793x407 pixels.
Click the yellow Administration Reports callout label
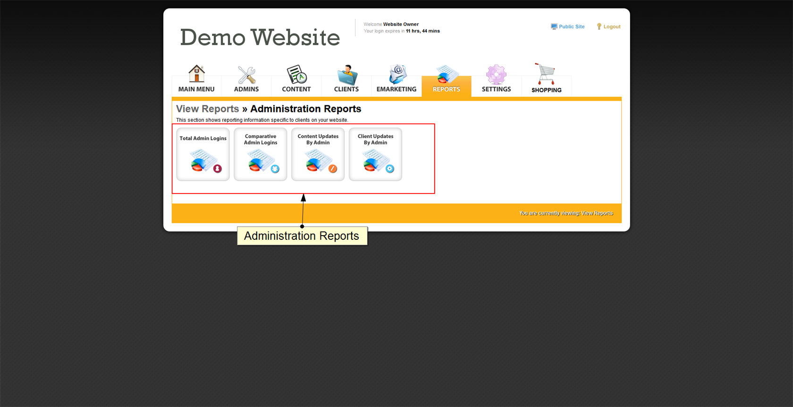point(302,236)
